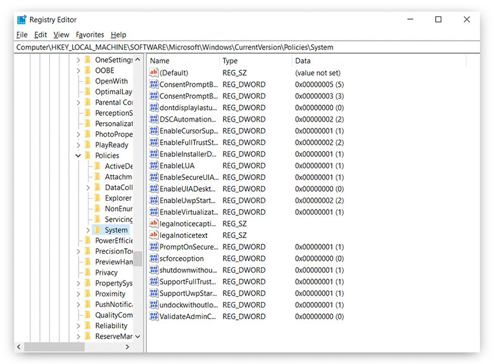
Task: Click the (Default) string value icon
Action: (x=153, y=73)
